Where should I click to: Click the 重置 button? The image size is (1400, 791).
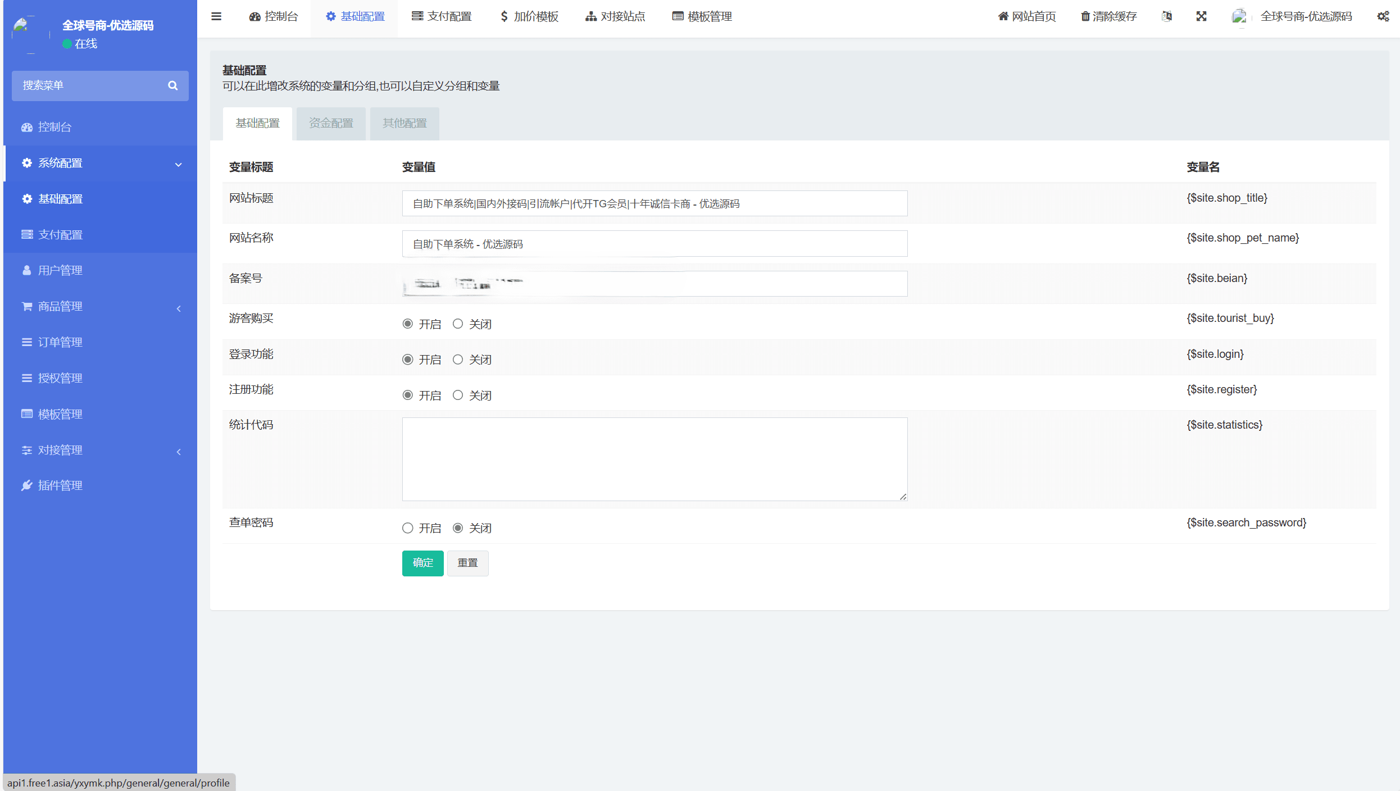[467, 563]
